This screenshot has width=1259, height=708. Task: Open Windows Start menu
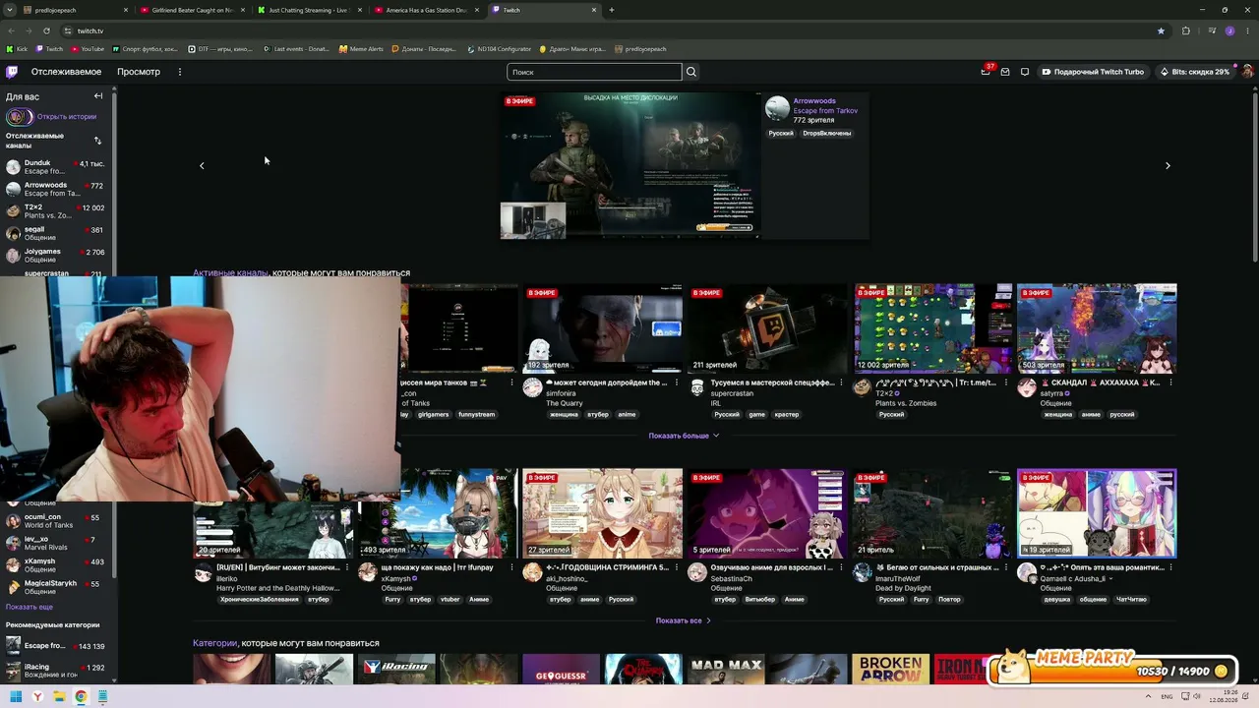tap(16, 697)
